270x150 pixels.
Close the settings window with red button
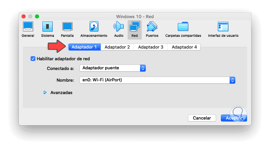[24, 16]
